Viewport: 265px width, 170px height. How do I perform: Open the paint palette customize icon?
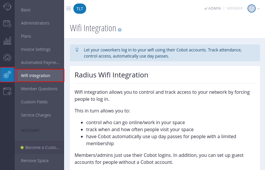[x=7, y=58]
